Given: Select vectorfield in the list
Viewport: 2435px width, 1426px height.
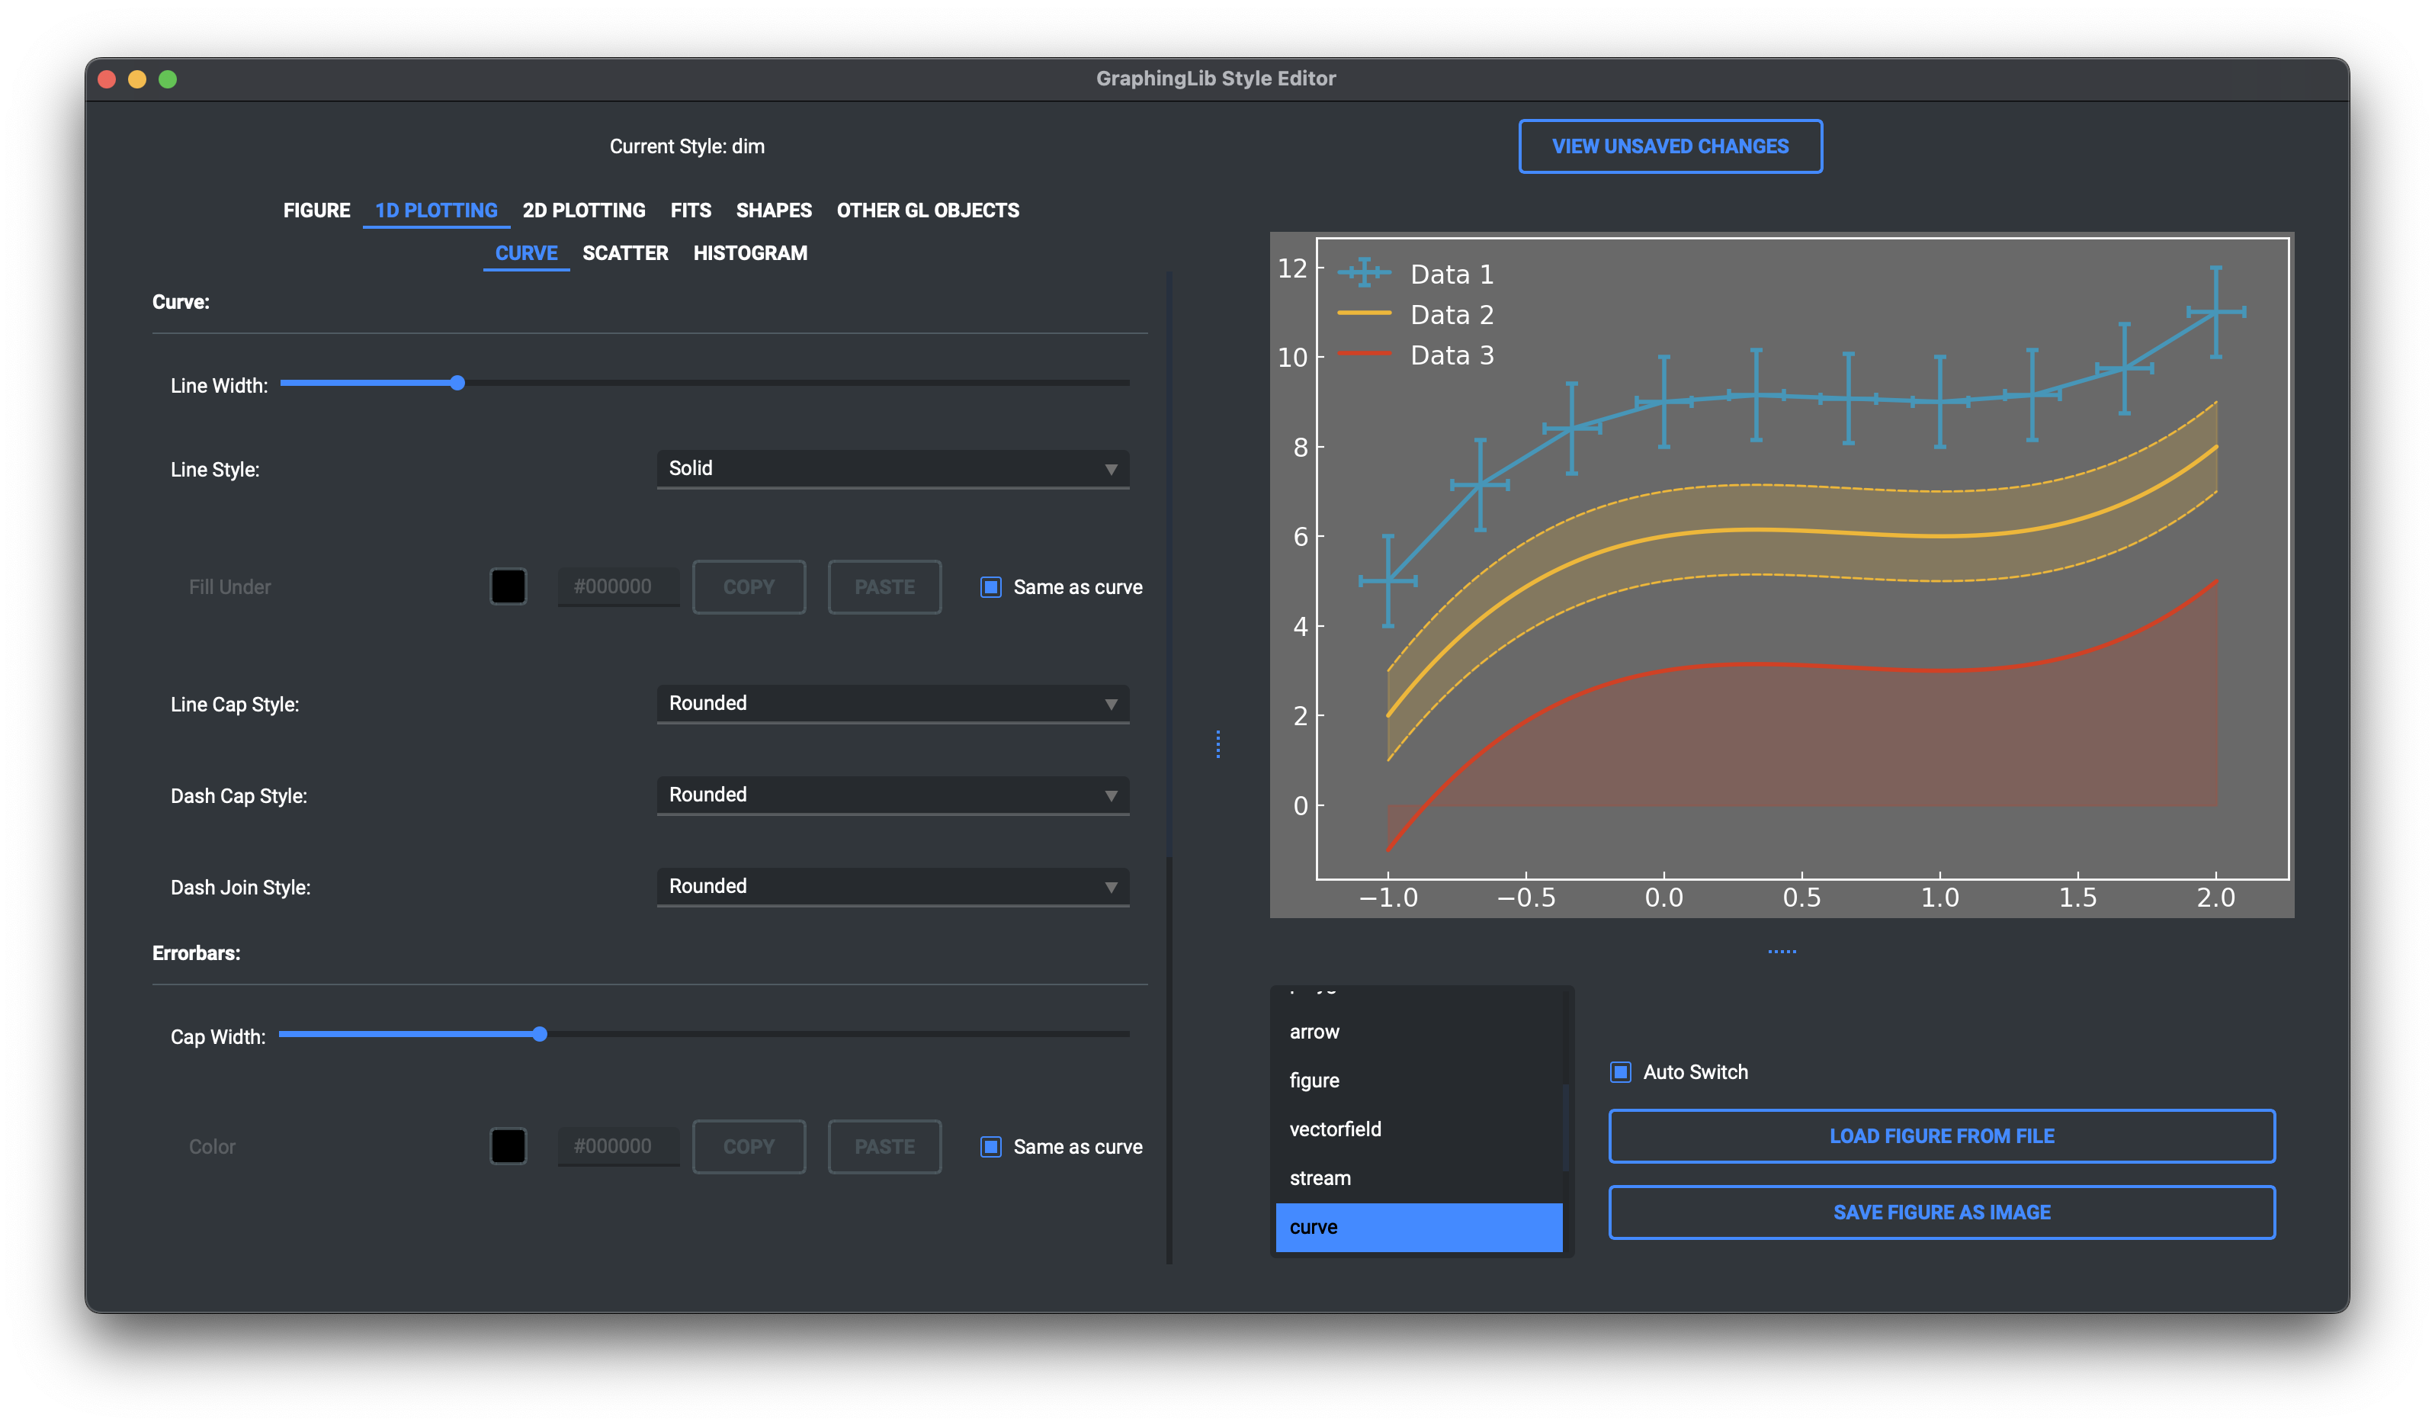Looking at the screenshot, I should point(1419,1129).
